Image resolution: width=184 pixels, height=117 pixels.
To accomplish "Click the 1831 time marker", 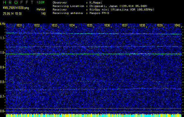I will [19, 25].
